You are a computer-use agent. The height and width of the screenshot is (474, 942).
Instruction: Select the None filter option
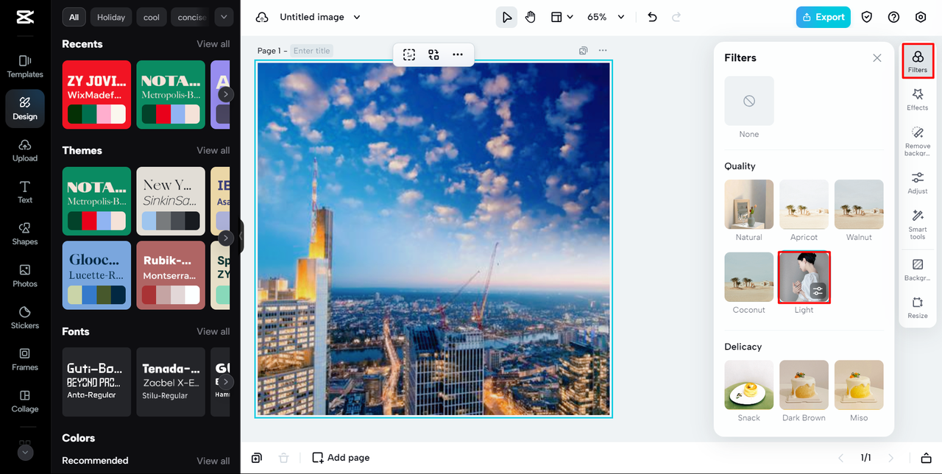[x=749, y=101]
